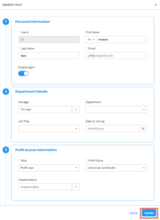The image size is (160, 220).
Task: Expand the Job Title dropdown
Action: click(49, 129)
